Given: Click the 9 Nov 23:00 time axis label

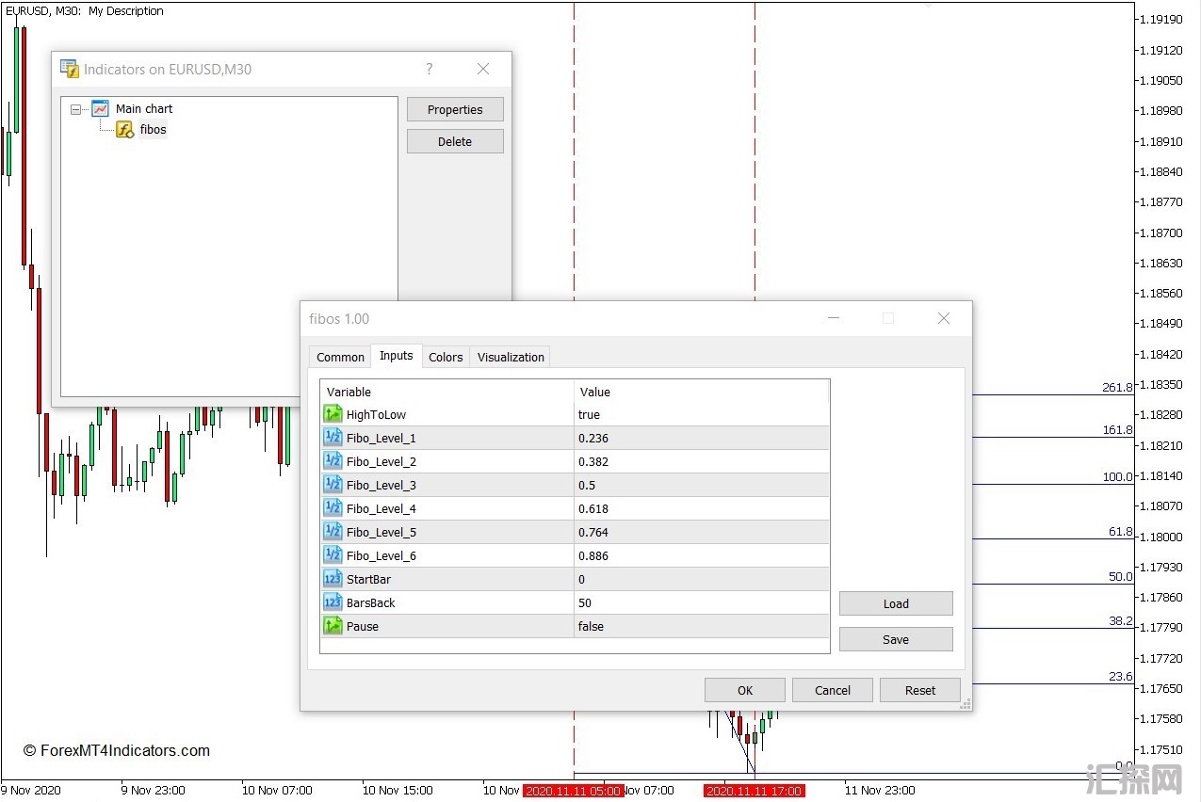Looking at the screenshot, I should coord(153,791).
